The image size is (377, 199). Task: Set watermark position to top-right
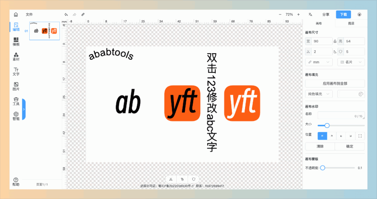(332, 136)
